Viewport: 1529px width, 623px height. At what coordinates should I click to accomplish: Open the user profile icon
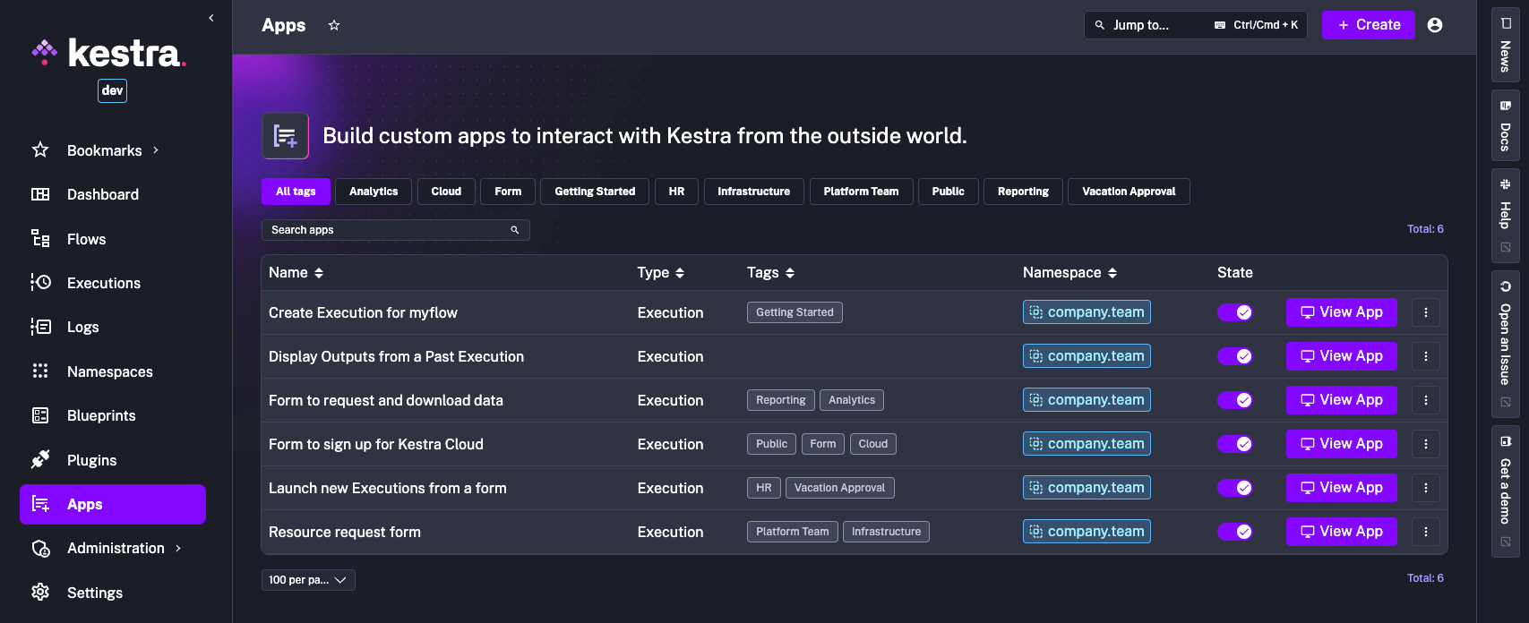(x=1435, y=25)
